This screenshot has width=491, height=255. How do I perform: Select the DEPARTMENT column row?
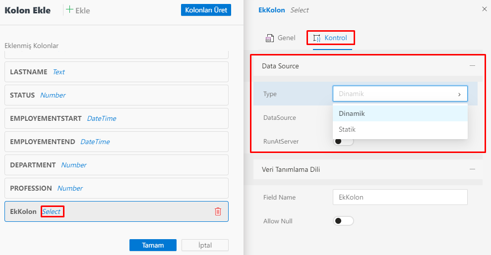coord(116,165)
